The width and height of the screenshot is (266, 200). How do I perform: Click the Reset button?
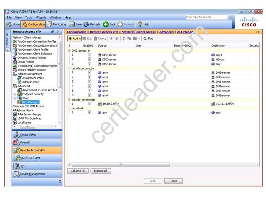[173, 181]
